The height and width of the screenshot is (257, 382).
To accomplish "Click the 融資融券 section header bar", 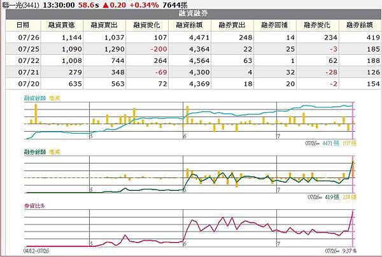I will click(x=193, y=14).
